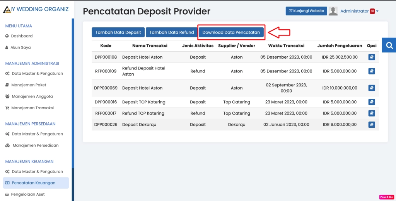The image size is (396, 201).
Task: Expand Data Master & Pengaturan under Manajemen Administrasi
Action: [x=37, y=73]
